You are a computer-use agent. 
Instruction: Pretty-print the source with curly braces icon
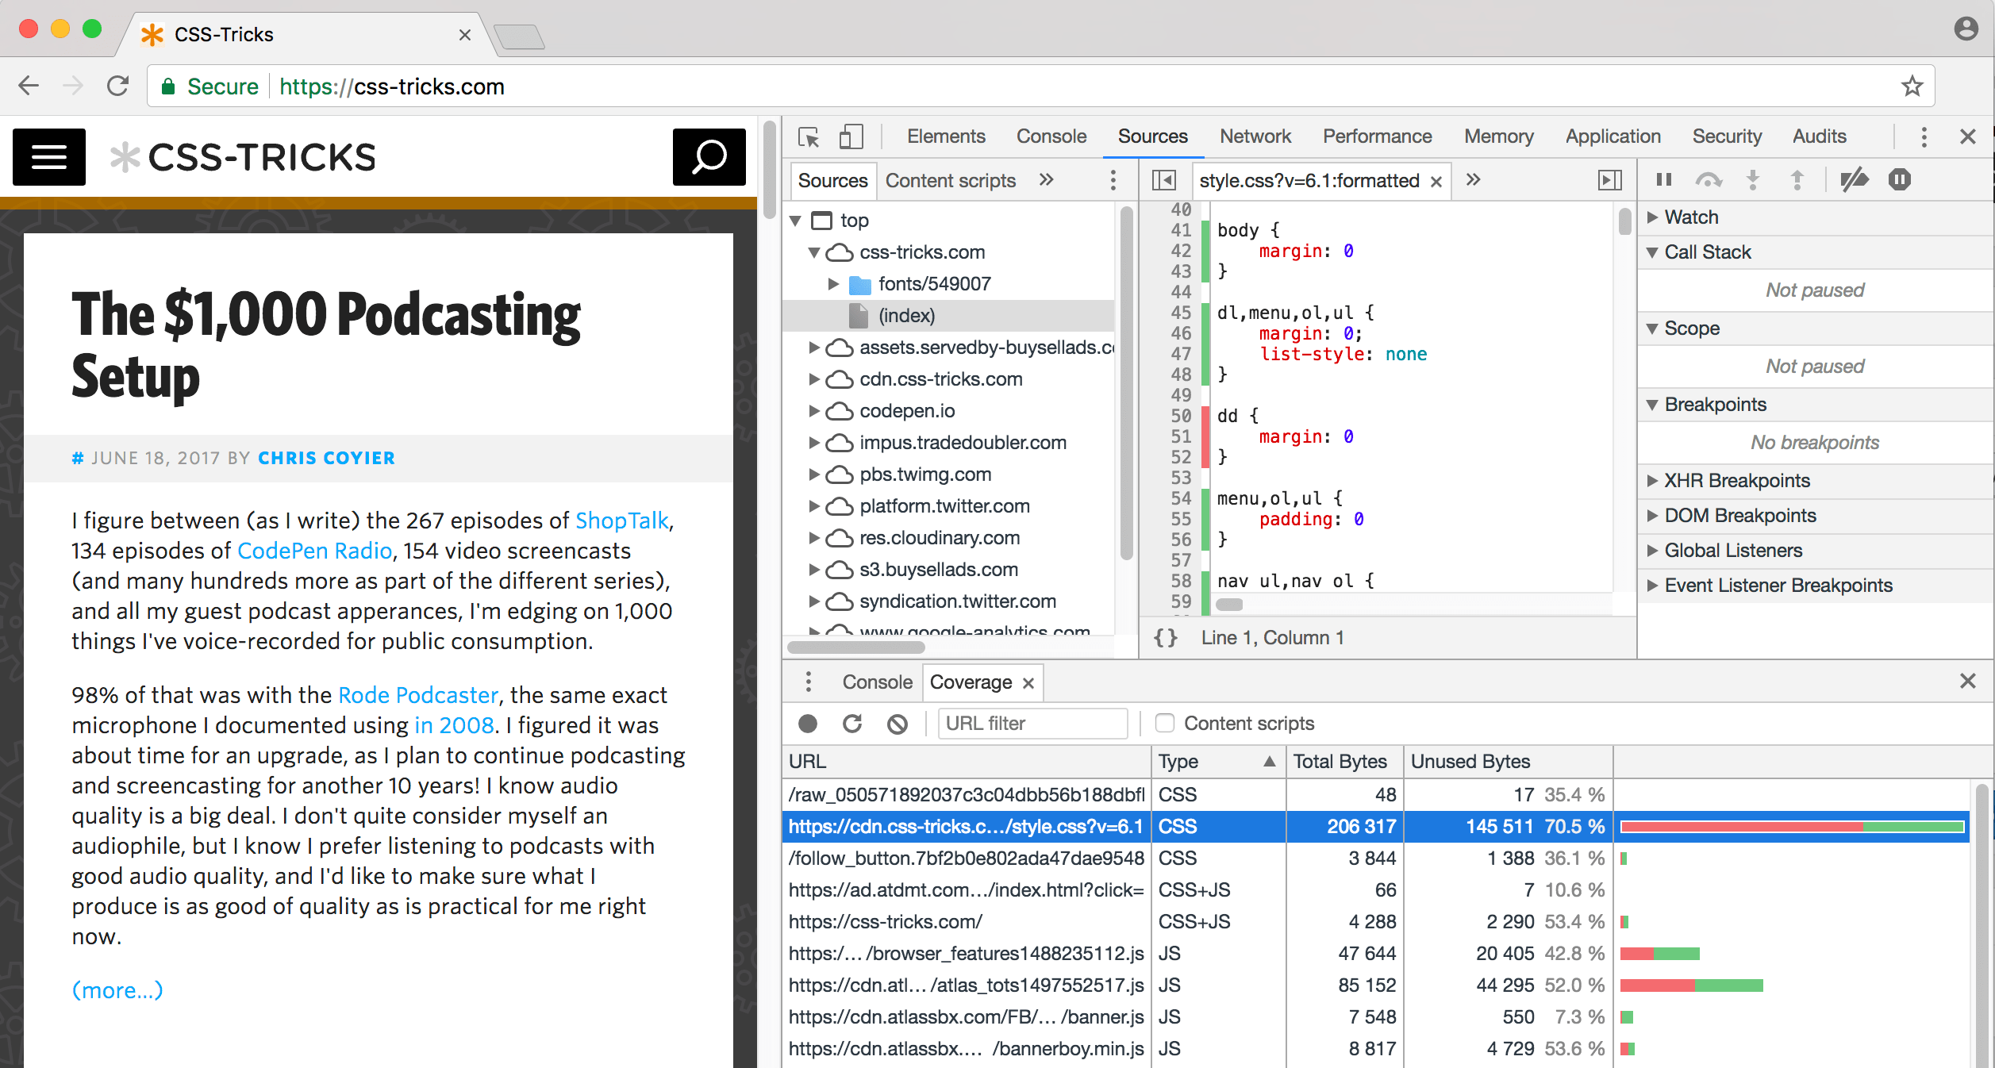pyautogui.click(x=1166, y=638)
